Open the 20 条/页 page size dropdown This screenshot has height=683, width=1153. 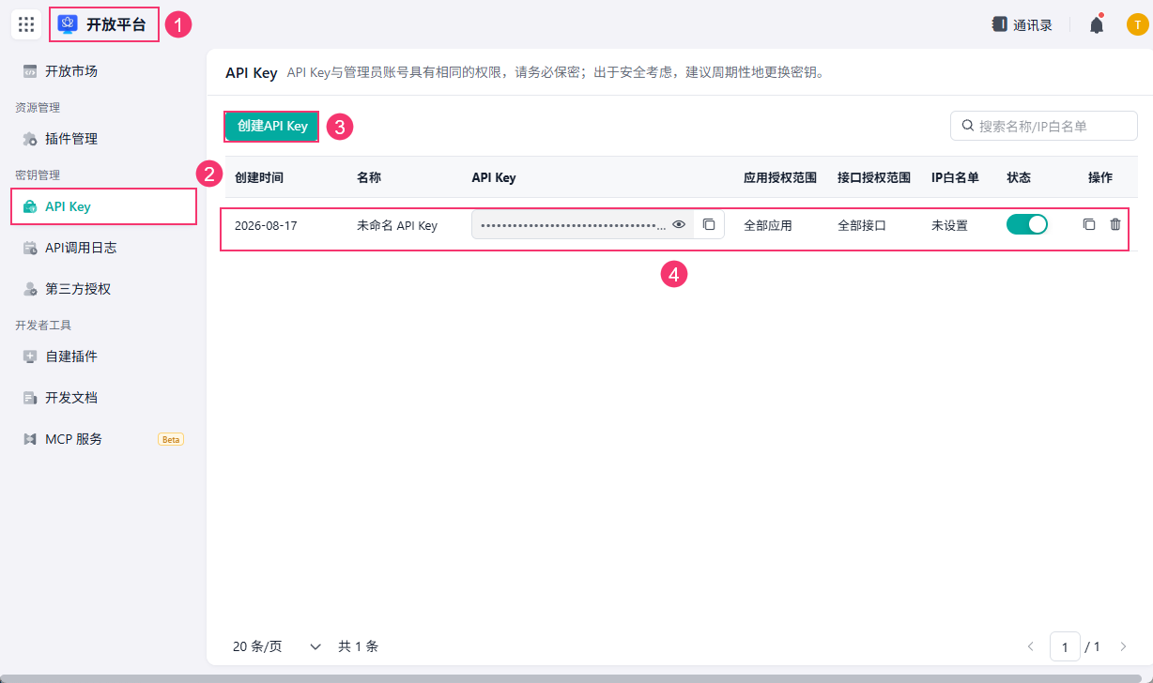277,646
